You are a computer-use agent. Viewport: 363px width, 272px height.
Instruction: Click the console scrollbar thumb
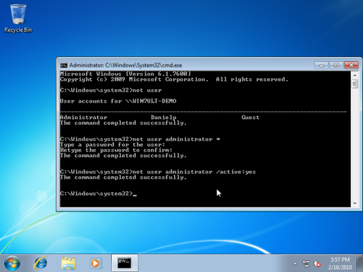[355, 84]
